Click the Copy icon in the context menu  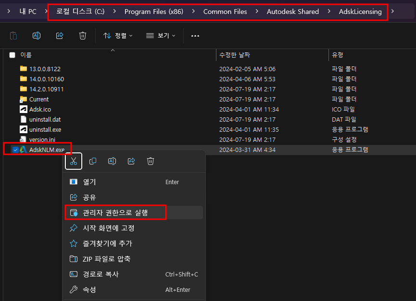pyautogui.click(x=92, y=161)
